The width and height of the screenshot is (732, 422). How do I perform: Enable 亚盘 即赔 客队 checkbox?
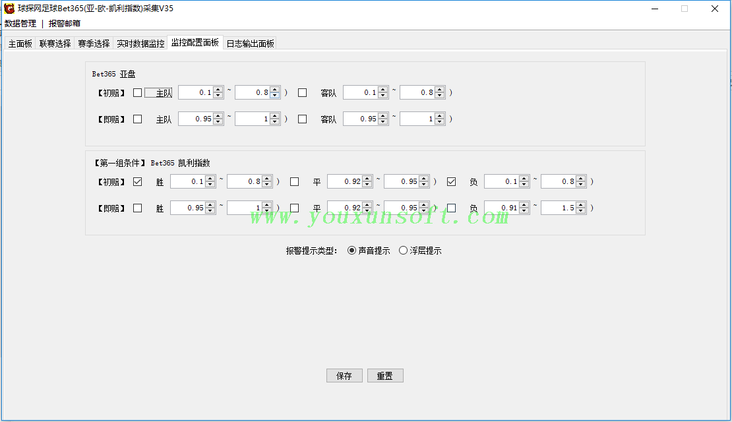click(x=303, y=119)
